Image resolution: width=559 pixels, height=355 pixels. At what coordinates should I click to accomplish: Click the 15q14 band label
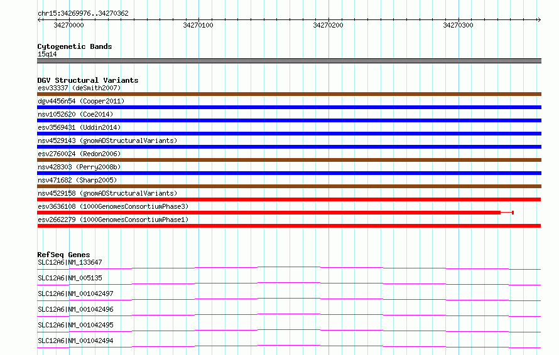tap(47, 54)
